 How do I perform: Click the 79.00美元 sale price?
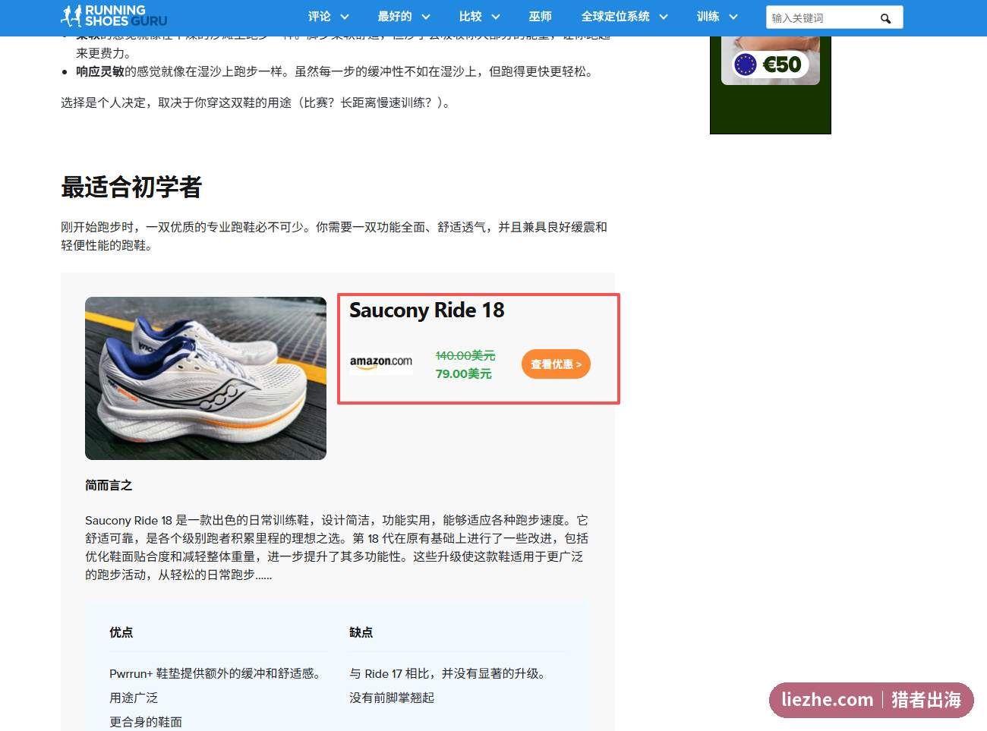[464, 373]
